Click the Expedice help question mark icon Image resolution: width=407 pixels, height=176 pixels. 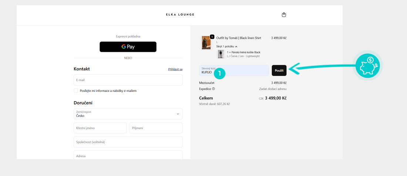213,89
